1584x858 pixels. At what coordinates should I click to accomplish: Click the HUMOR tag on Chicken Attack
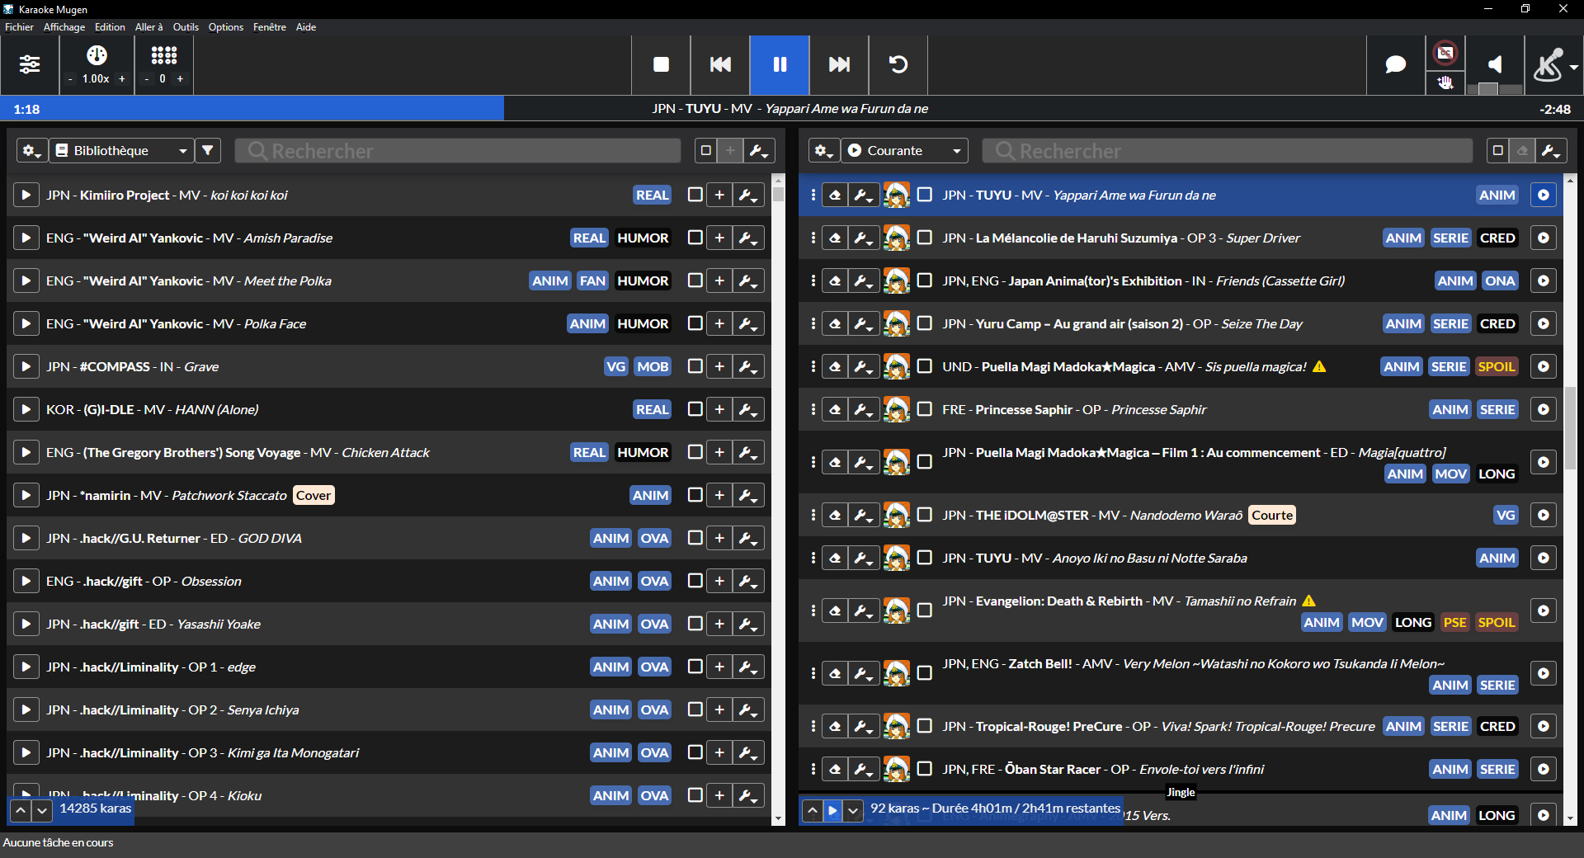pos(643,453)
